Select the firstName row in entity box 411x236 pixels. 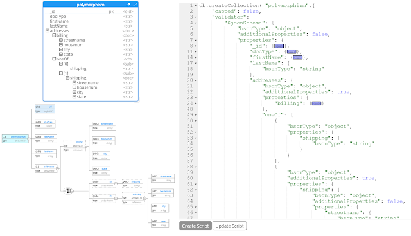pos(91,21)
